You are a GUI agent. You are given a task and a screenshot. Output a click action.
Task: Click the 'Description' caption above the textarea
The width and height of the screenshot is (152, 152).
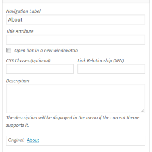pos(18,81)
